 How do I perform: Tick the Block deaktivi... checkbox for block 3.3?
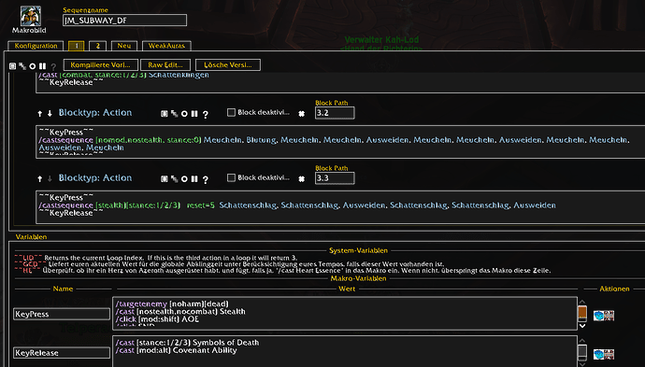231,177
